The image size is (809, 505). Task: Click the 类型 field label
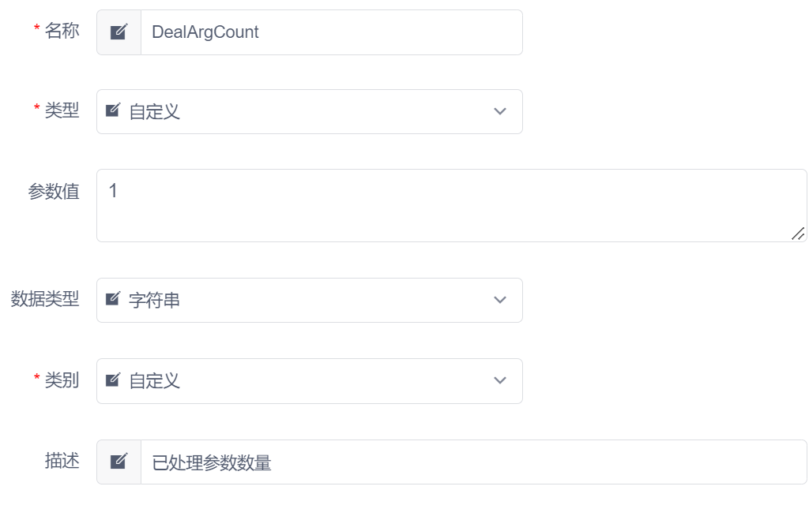point(62,110)
